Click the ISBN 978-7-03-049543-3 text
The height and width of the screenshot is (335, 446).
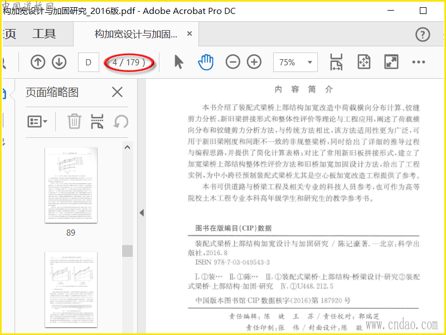click(232, 262)
